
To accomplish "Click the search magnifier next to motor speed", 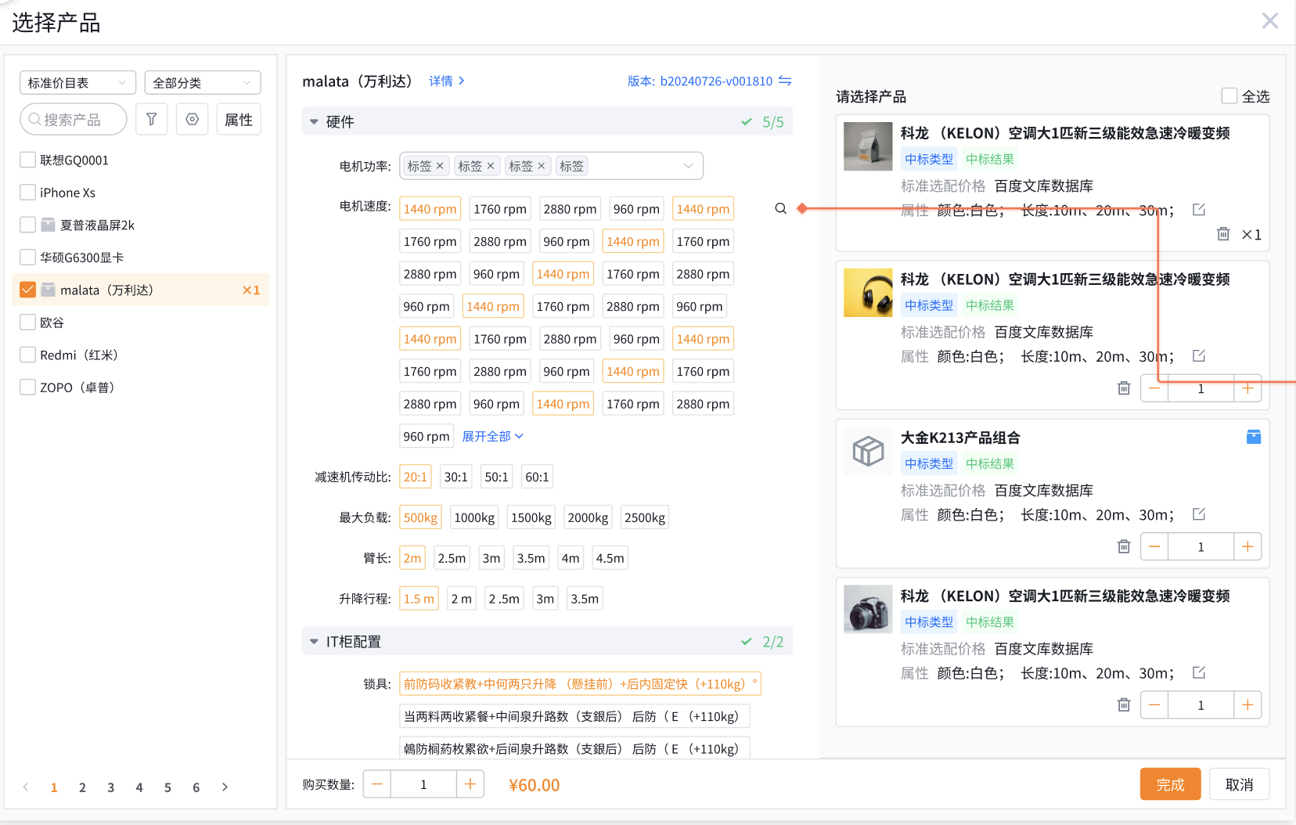I will point(780,208).
